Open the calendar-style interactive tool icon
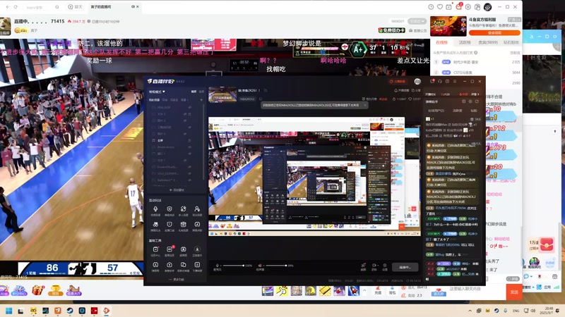 click(x=183, y=225)
